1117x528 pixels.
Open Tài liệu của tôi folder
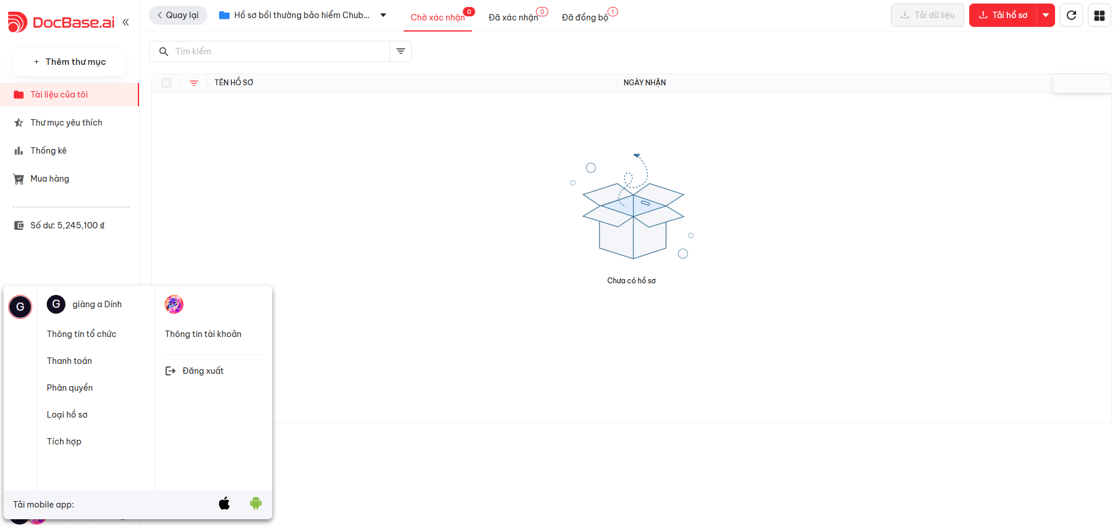[x=70, y=95]
